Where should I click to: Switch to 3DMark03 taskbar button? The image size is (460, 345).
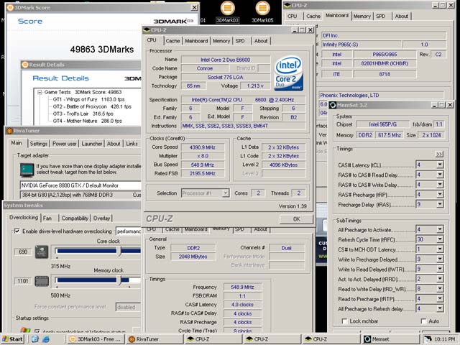click(96, 339)
